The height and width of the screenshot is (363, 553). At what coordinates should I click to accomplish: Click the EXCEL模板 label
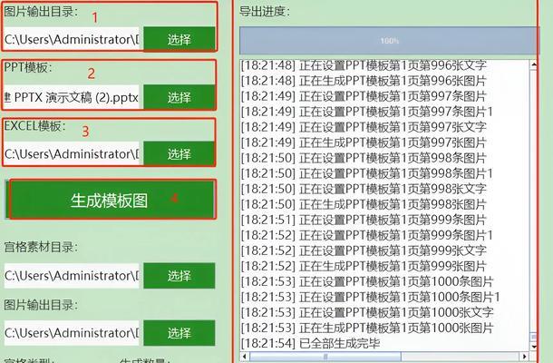34,125
